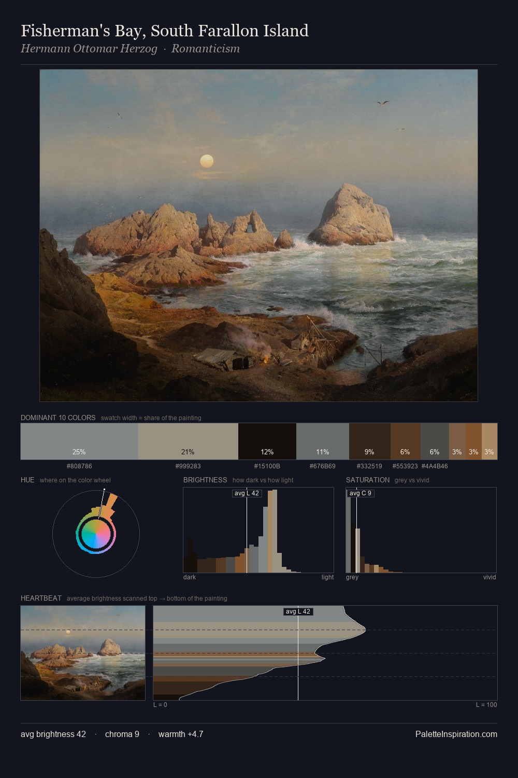Click the L = 0 axis label
The width and height of the screenshot is (518, 778).
(x=160, y=705)
